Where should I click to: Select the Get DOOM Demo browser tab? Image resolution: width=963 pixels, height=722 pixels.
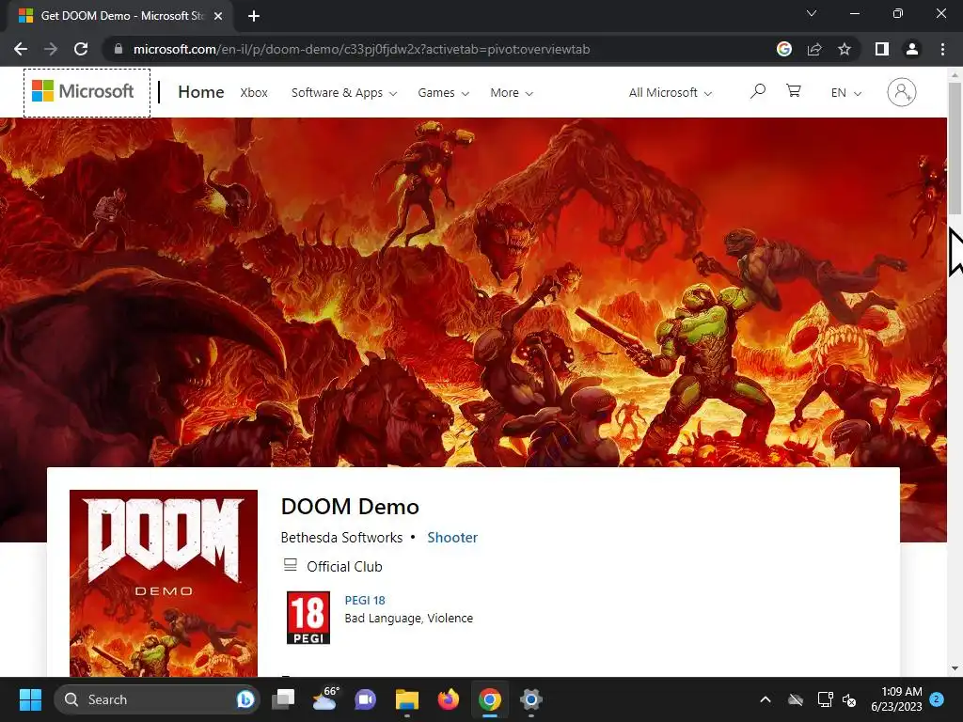(x=120, y=16)
